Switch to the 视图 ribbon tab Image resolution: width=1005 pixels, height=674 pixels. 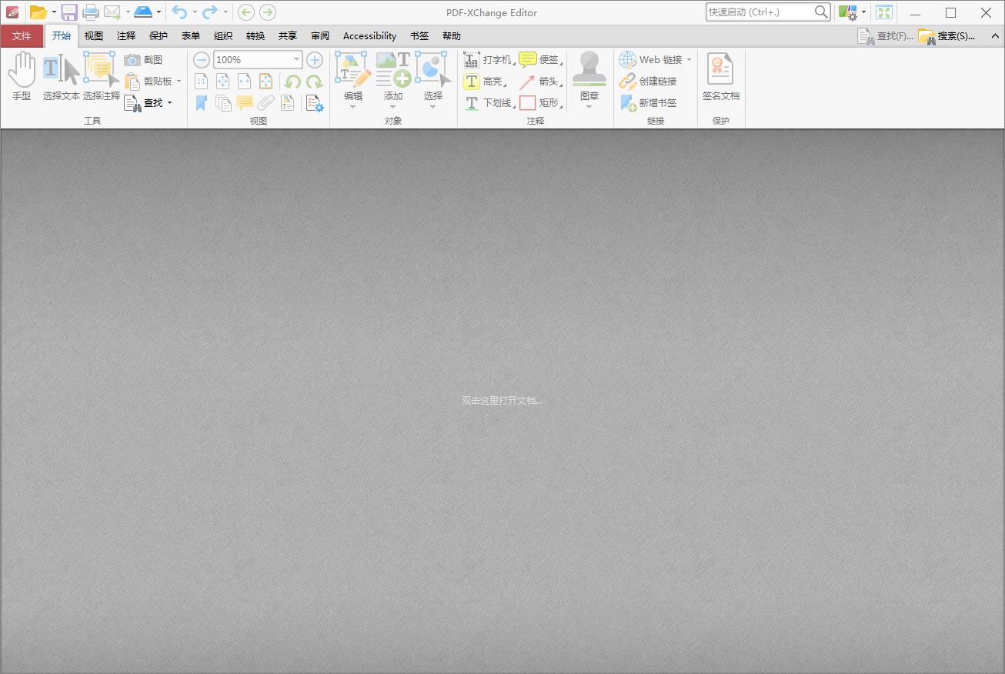point(94,36)
